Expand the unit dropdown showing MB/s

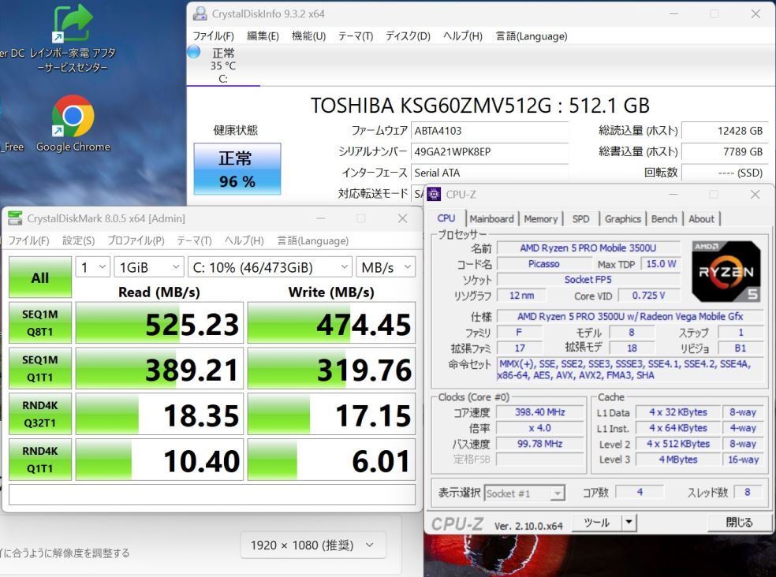click(386, 268)
